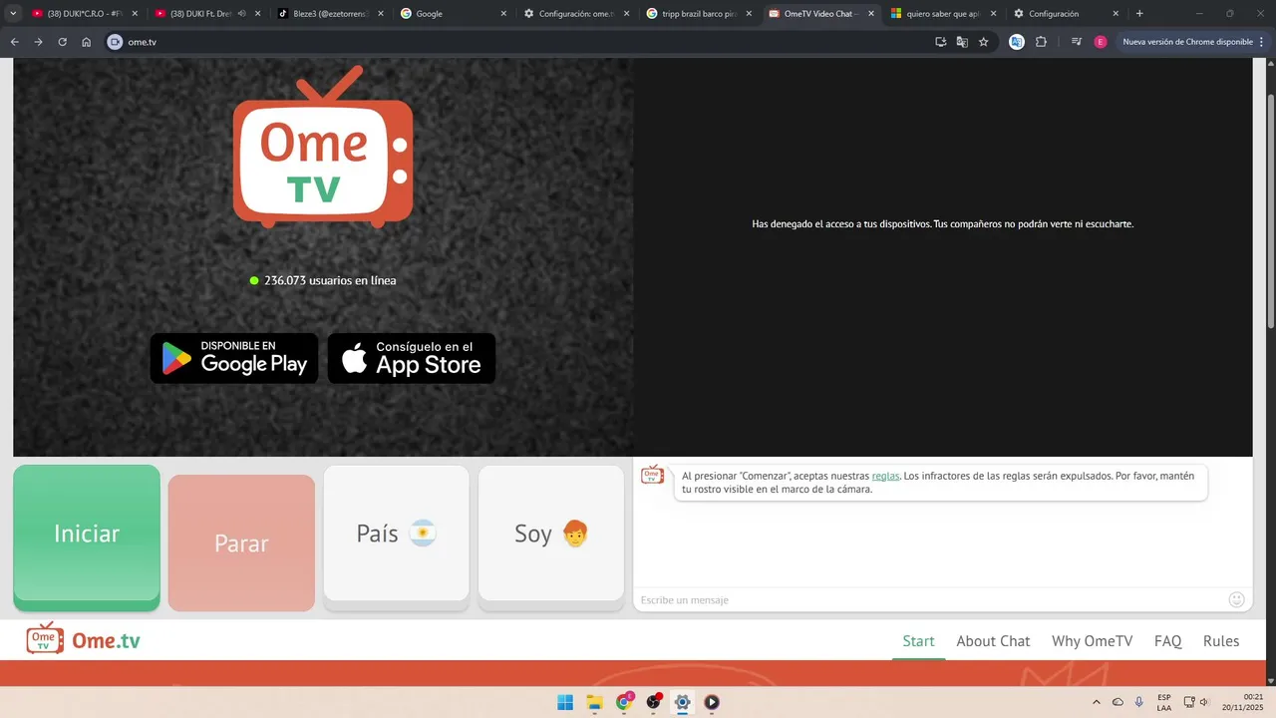Click the Chrome icon in the taskbar
The width and height of the screenshot is (1276, 718).
coord(624,702)
